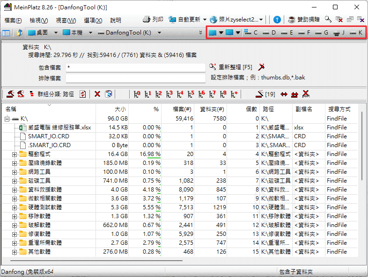This screenshot has width=368, height=277.
Task: Collapse the K:\ root tree node
Action: (x=7, y=119)
